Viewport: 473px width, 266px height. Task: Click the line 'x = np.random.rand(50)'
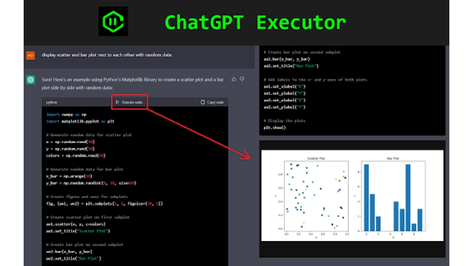[70, 142]
